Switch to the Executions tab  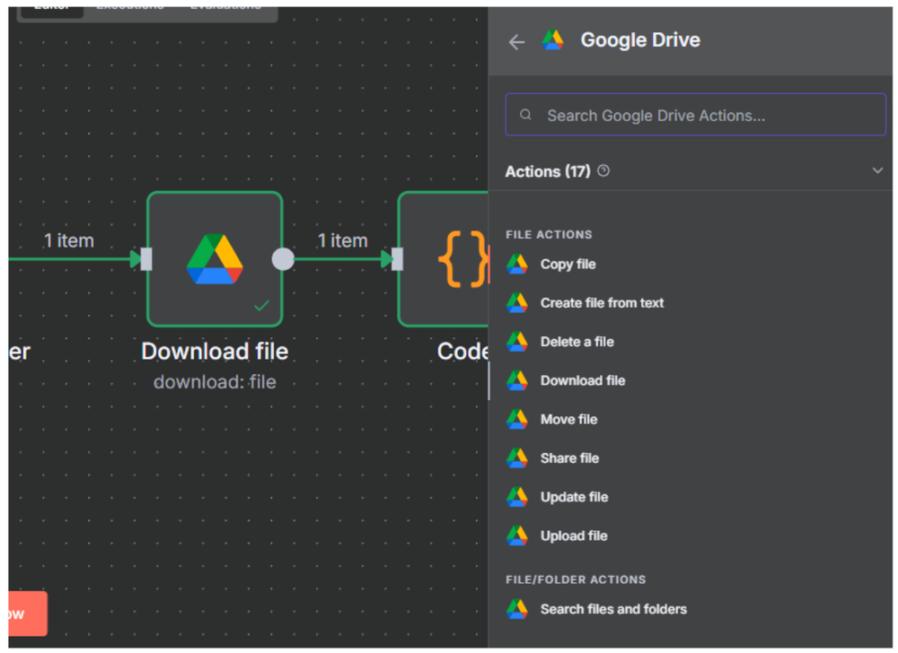[x=131, y=4]
